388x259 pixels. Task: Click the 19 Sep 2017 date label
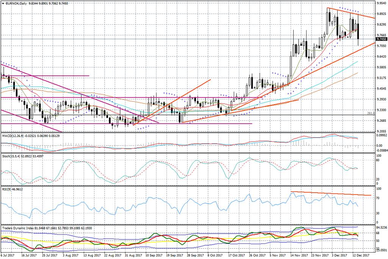pos(174,255)
